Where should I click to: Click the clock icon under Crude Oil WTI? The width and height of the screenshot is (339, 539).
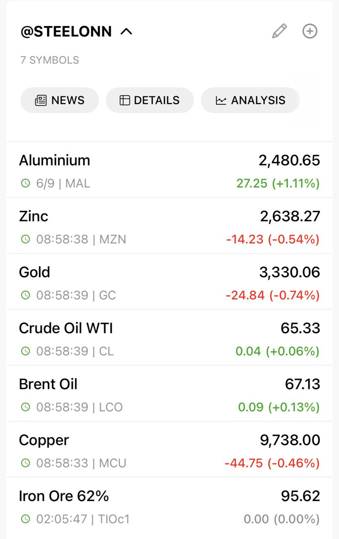[x=26, y=351]
